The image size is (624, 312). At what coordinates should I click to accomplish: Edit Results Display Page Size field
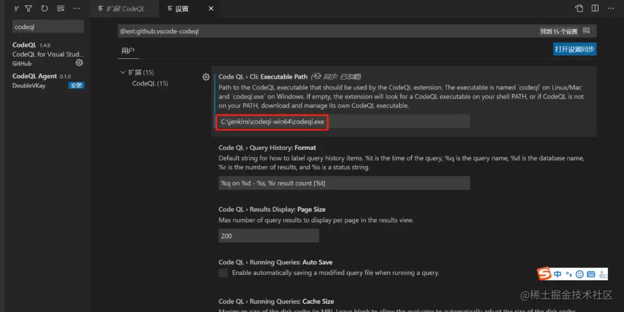(269, 236)
